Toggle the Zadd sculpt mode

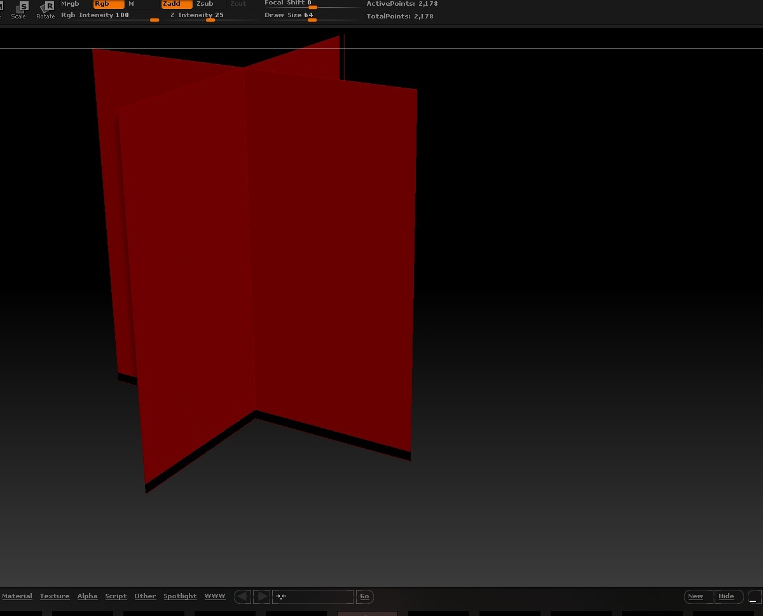click(x=177, y=4)
